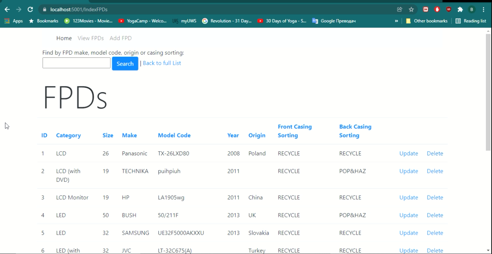
Task: Go to the View FPDs nav item
Action: (90, 38)
